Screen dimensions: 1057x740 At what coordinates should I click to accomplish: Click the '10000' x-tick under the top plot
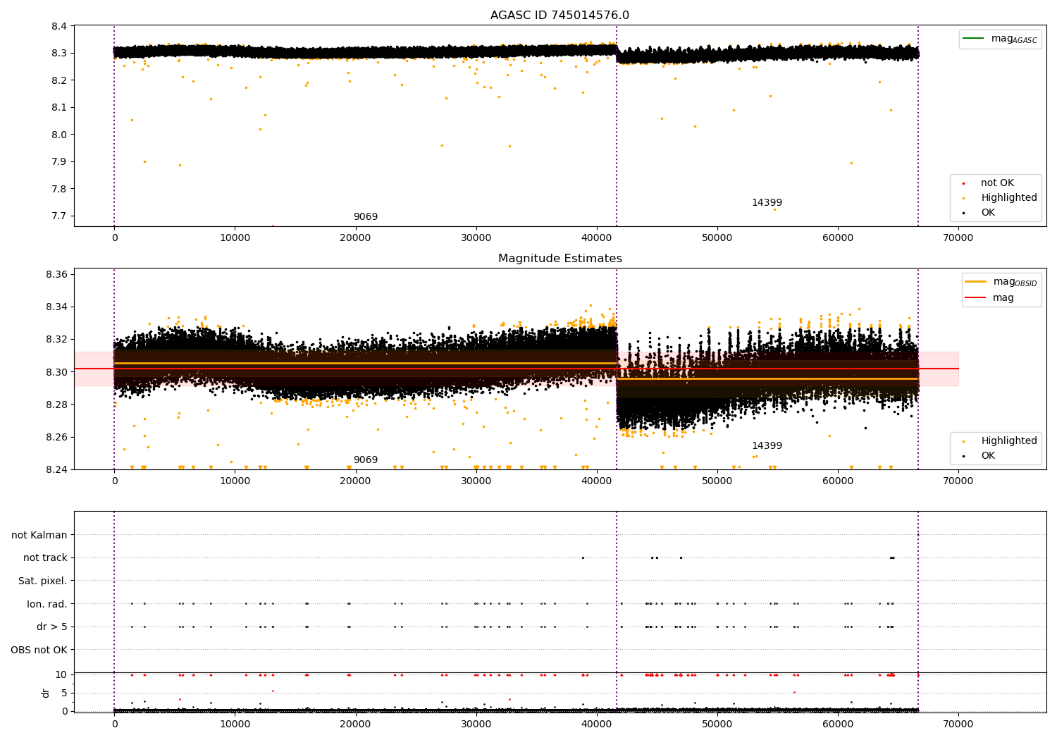click(235, 238)
